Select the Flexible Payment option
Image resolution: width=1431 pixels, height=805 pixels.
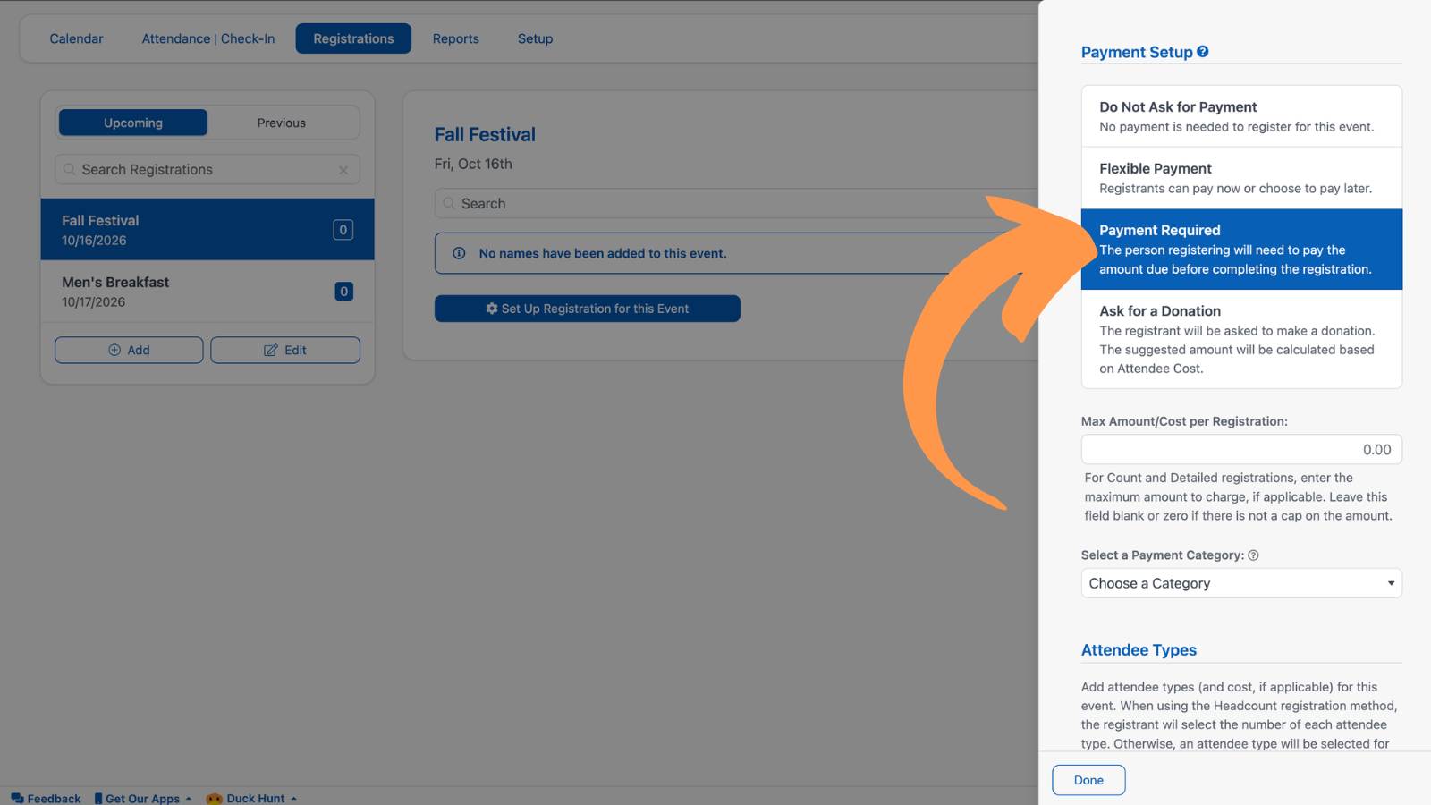1241,178
